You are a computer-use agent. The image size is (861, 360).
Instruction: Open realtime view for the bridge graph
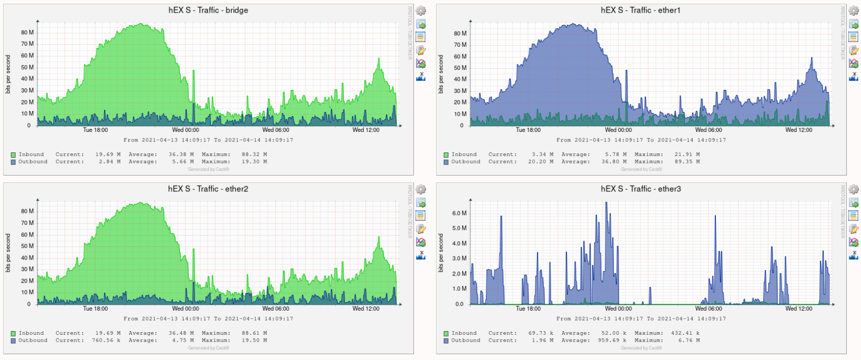point(421,64)
